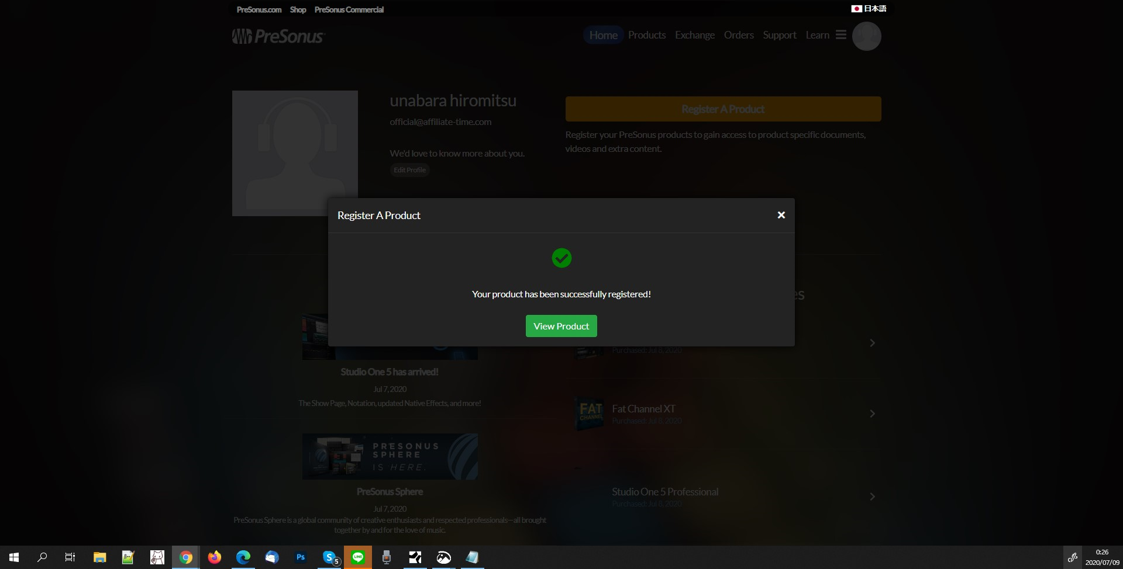
Task: Open the PreSonus Sphere article title
Action: click(390, 492)
